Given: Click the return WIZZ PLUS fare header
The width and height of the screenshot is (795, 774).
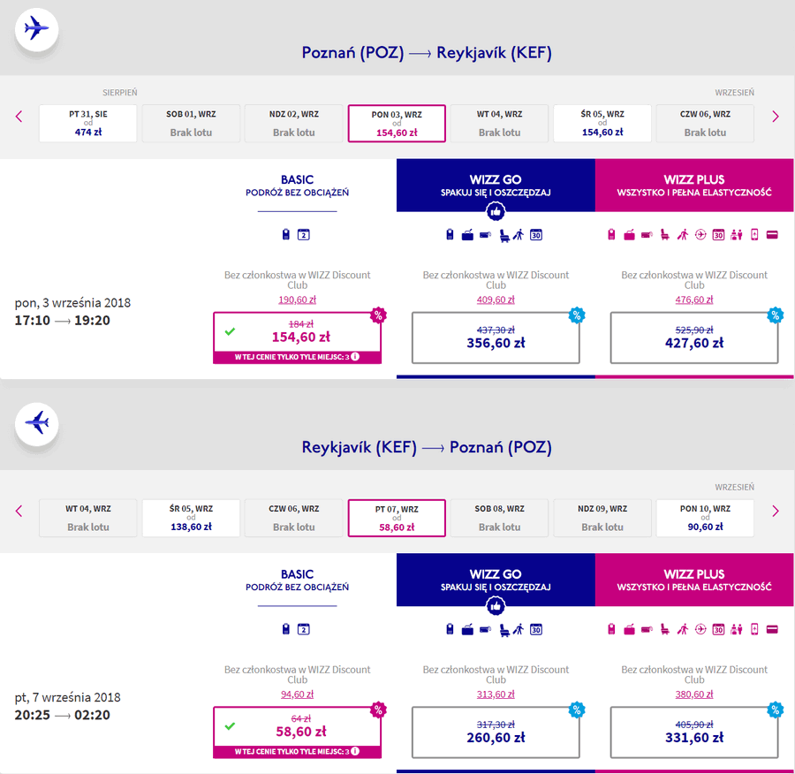Looking at the screenshot, I should [x=694, y=580].
